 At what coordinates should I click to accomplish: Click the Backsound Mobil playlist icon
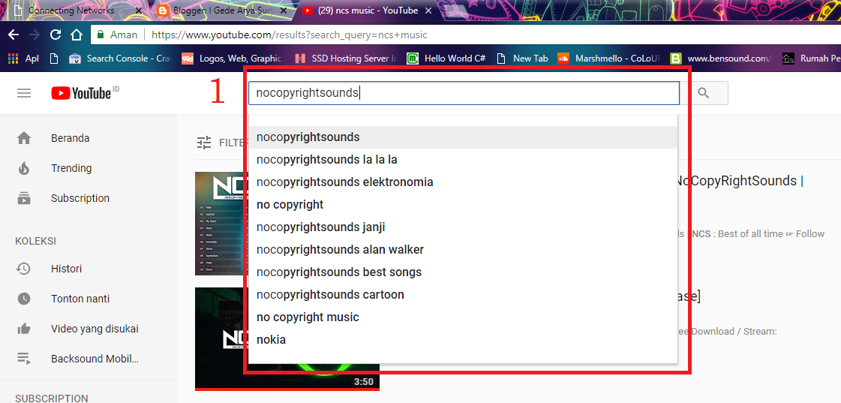coord(23,359)
